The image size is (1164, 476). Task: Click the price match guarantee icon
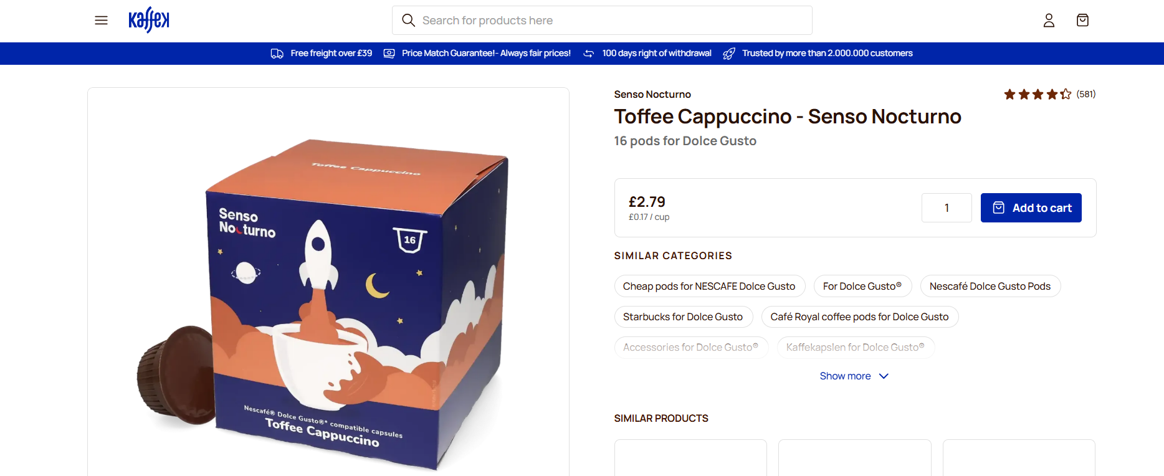coord(389,54)
